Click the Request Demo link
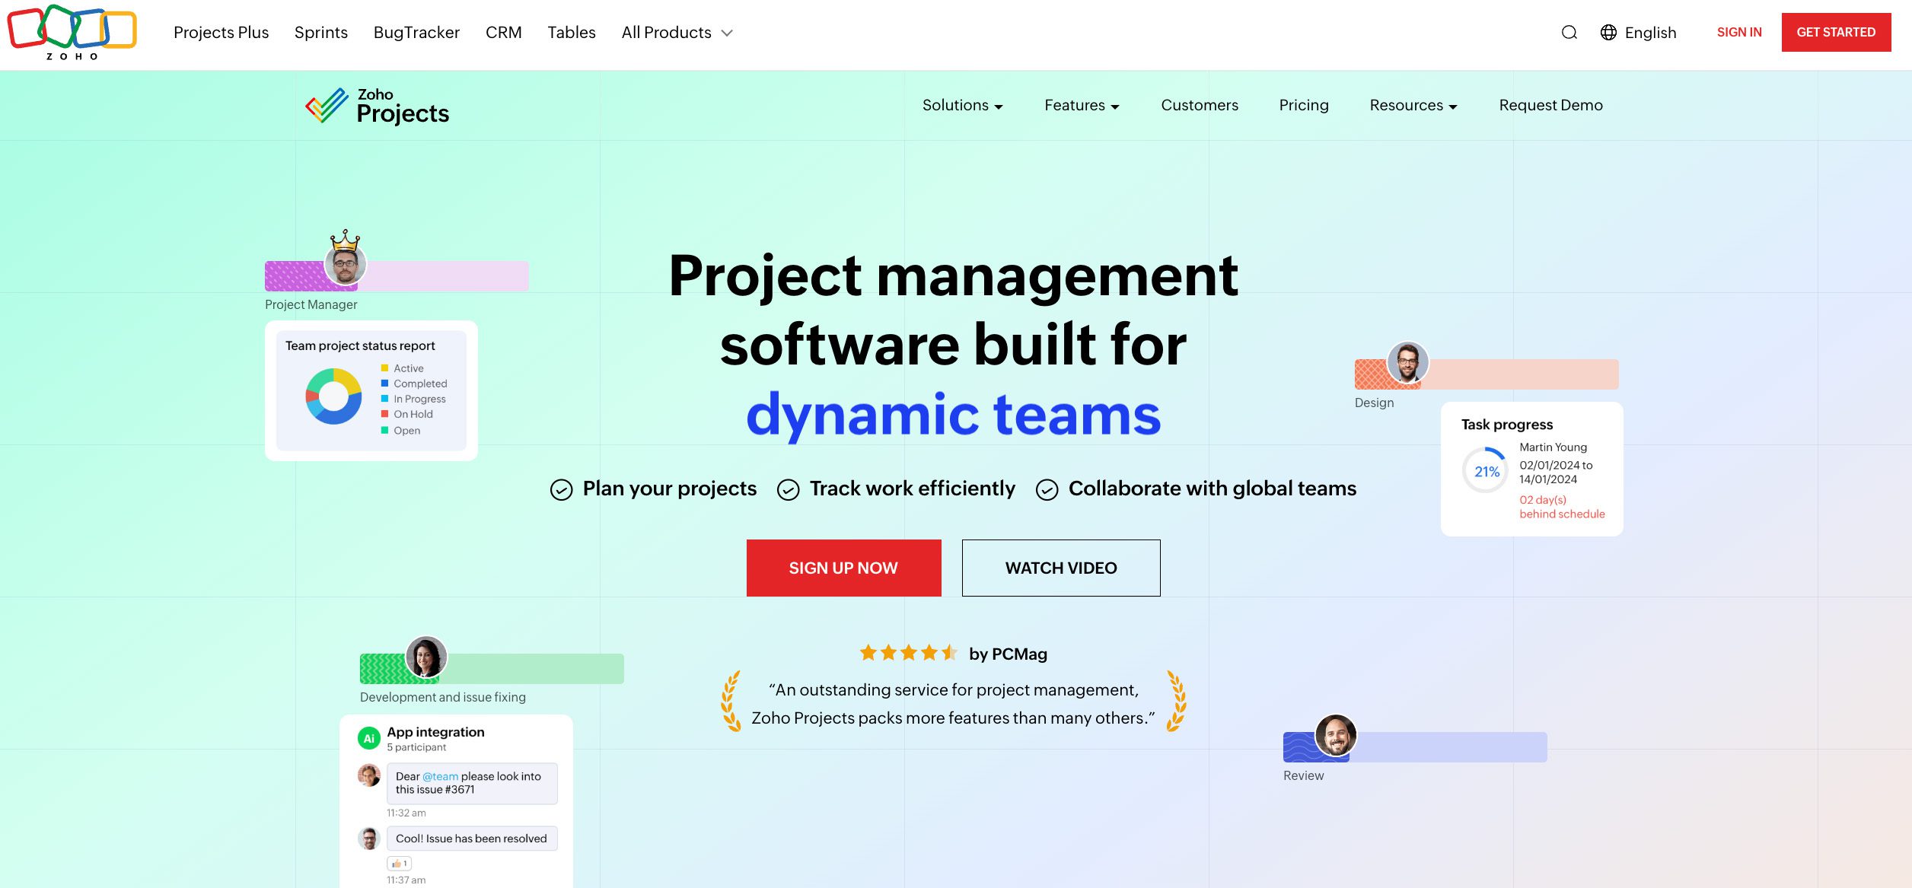Screen dimensions: 1912x888 (1550, 105)
